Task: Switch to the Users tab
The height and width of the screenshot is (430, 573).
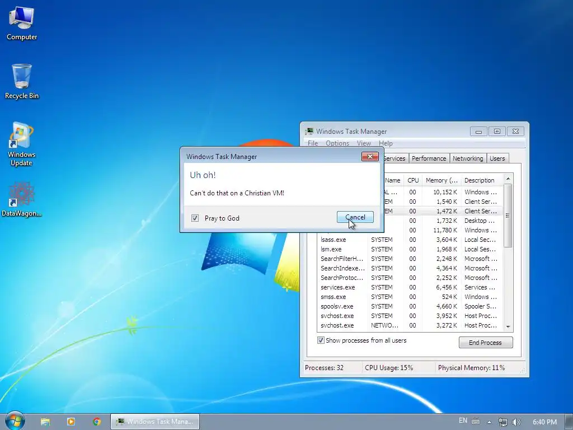Action: coord(497,158)
